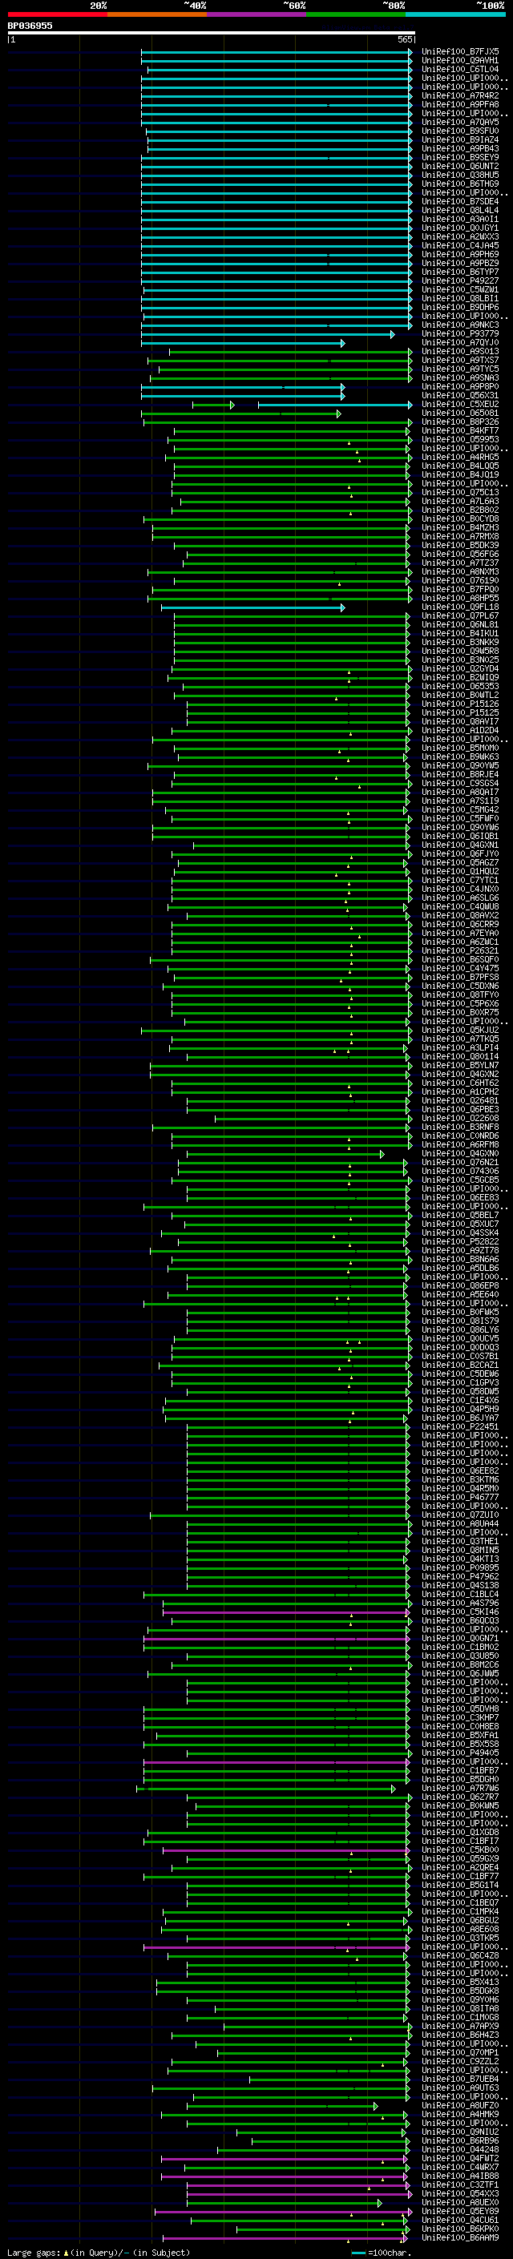Click the UniRef100_A7R7W6 label
Screen dimensions: 513x2259
460,1788
